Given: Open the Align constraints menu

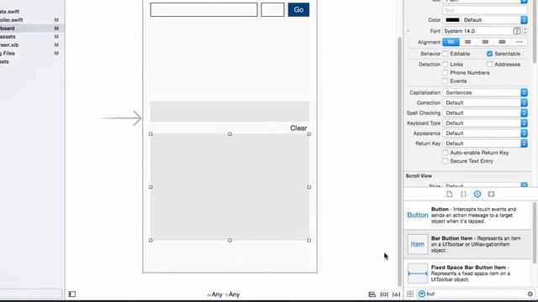Looking at the screenshot, I should coord(372,294).
